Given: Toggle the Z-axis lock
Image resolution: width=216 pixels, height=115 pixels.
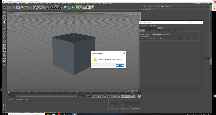Looking at the screenshot, I should pos(43,7).
